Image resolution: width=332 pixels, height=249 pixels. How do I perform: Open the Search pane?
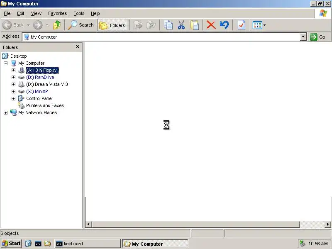pos(81,25)
